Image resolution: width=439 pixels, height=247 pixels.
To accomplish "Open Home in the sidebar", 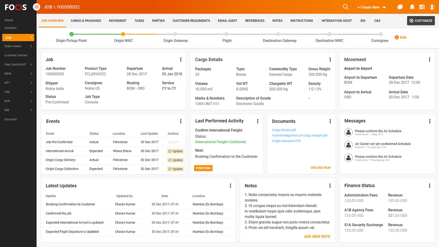I will click(x=9, y=20).
